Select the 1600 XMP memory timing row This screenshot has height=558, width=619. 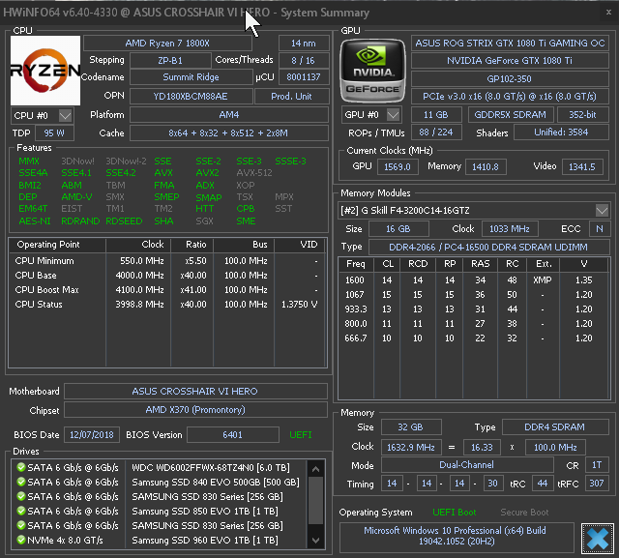coord(474,280)
